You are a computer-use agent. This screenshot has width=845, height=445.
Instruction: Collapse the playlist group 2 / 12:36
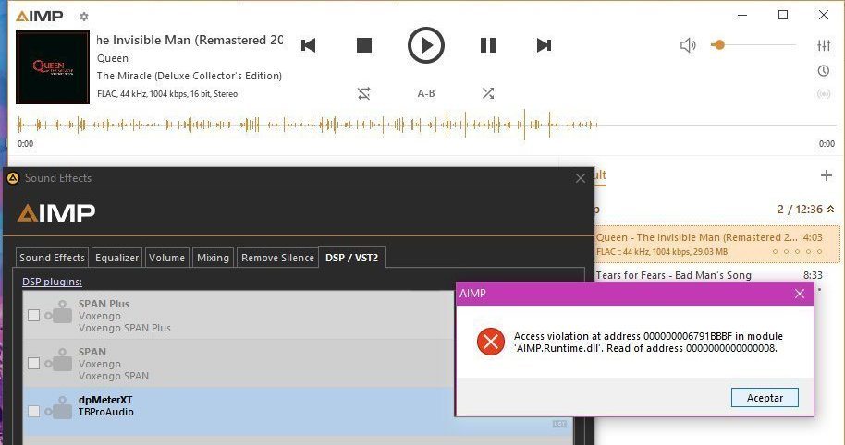tap(831, 210)
